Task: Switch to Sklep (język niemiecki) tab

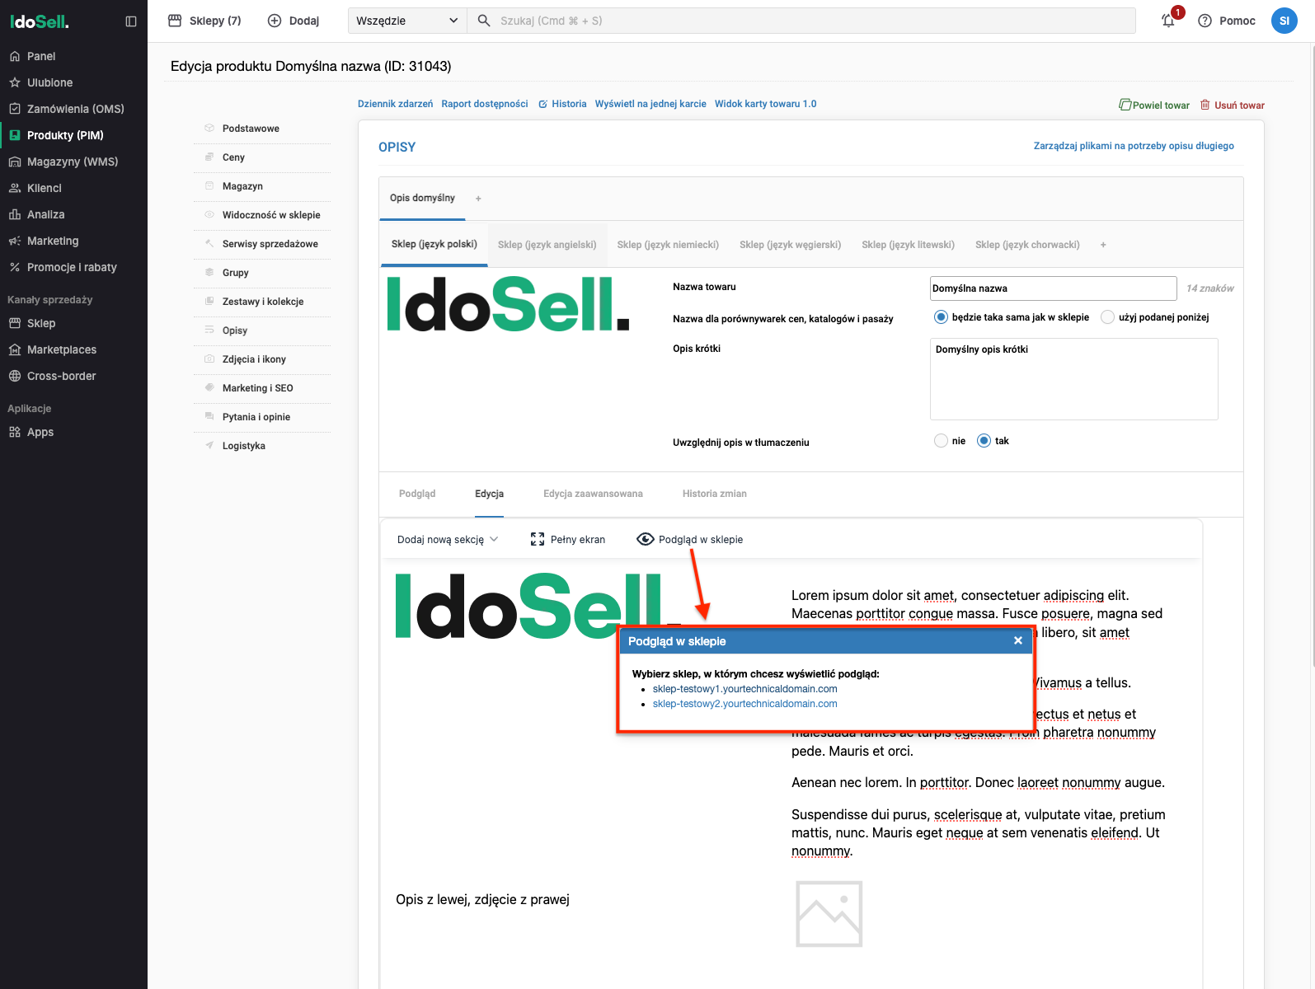Action: [x=668, y=245]
